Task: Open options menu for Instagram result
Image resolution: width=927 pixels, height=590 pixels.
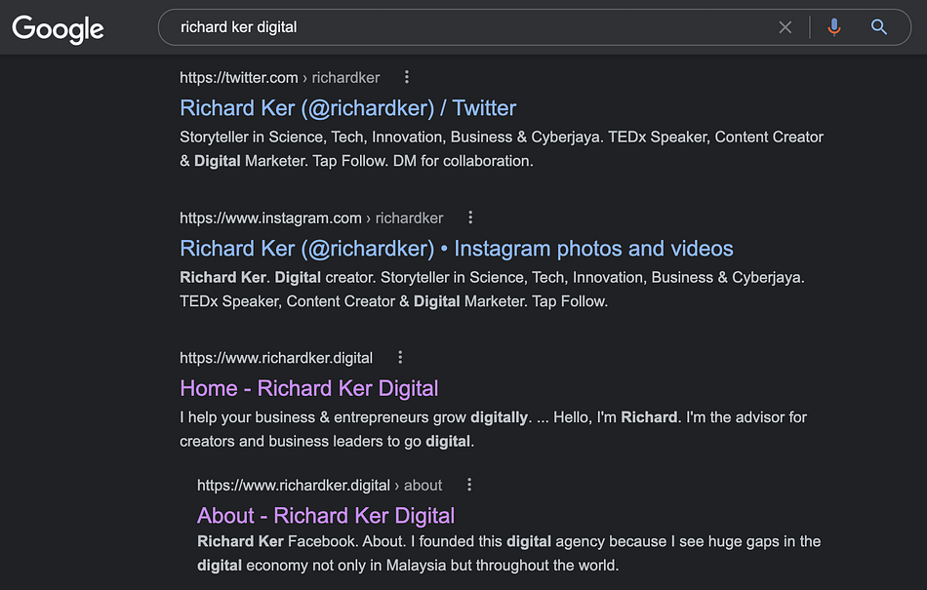Action: pos(470,217)
